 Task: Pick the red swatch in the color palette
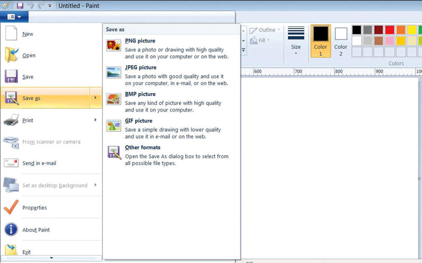[x=390, y=30]
